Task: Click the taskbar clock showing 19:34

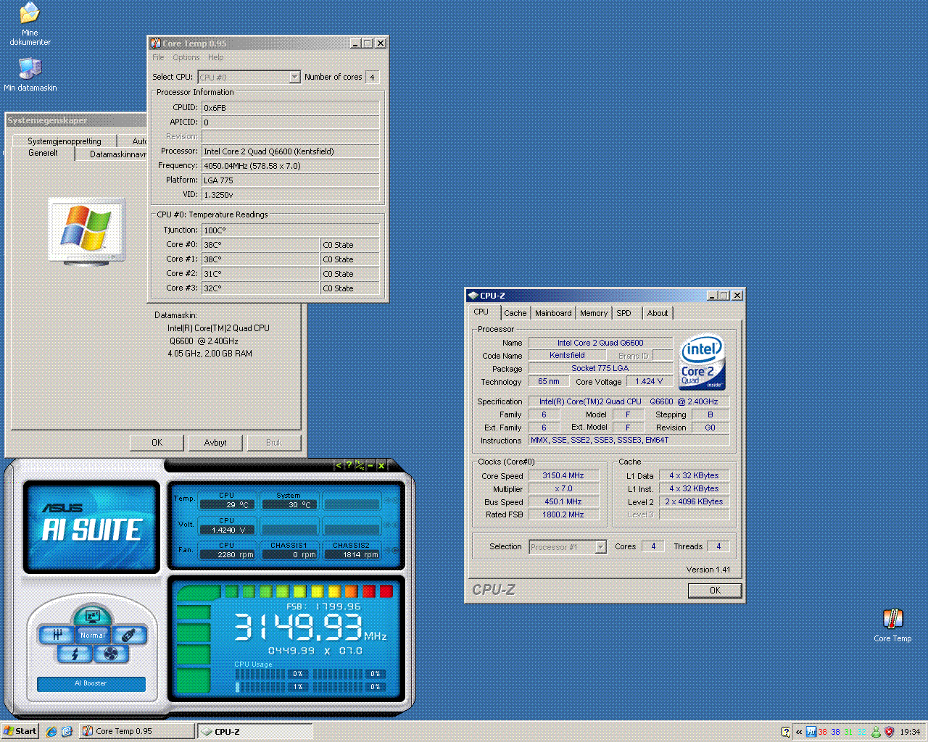Action: point(910,732)
